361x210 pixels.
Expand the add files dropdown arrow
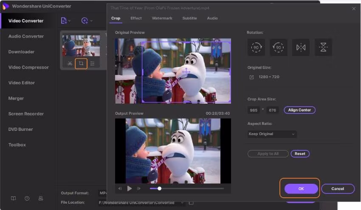(x=70, y=21)
